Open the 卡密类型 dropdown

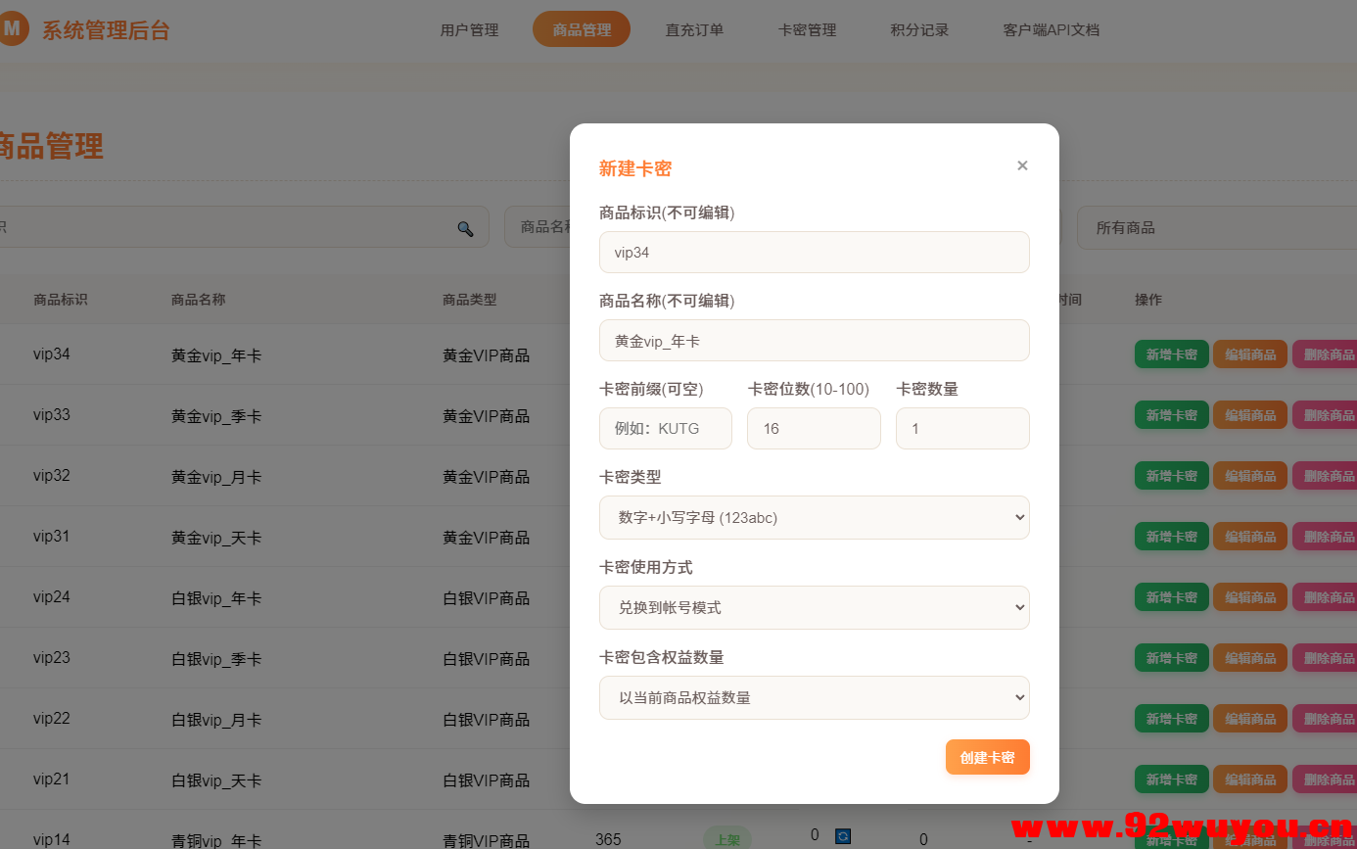814,517
